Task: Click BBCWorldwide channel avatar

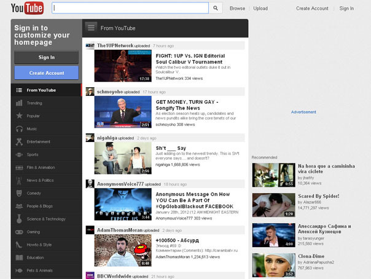Action: coord(90,275)
